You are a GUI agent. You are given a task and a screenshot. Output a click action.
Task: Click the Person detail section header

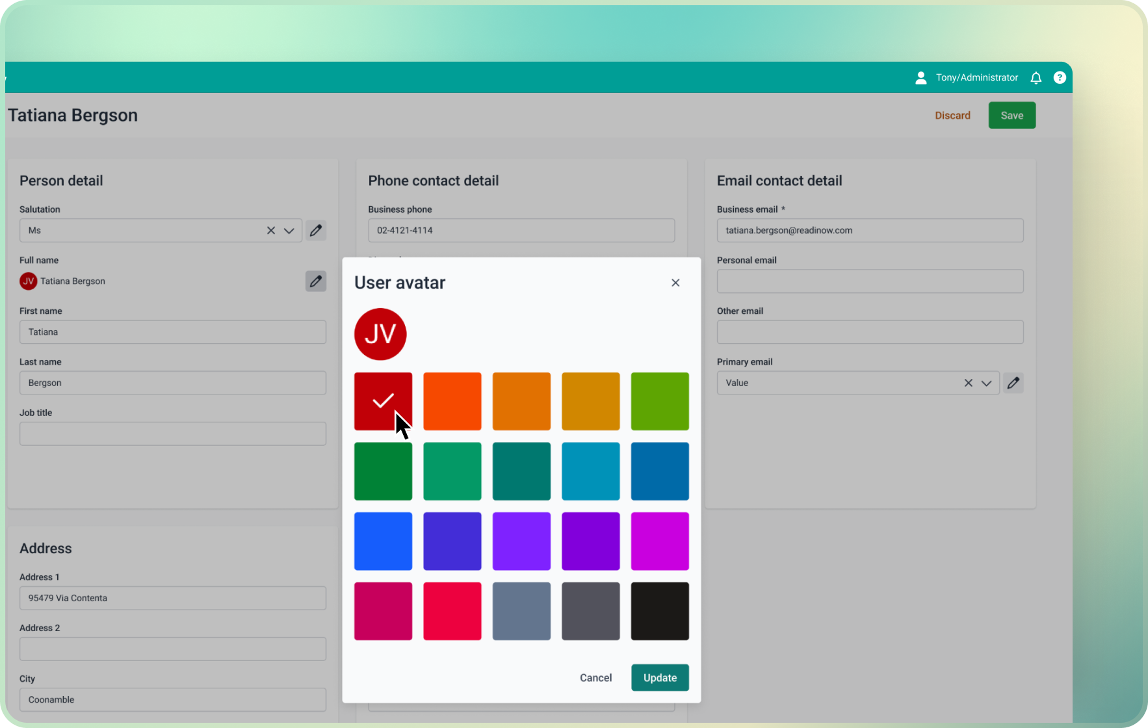(61, 181)
